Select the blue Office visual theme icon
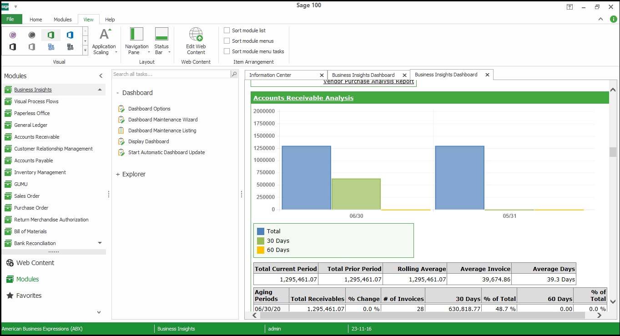The width and height of the screenshot is (620, 336). click(x=70, y=35)
